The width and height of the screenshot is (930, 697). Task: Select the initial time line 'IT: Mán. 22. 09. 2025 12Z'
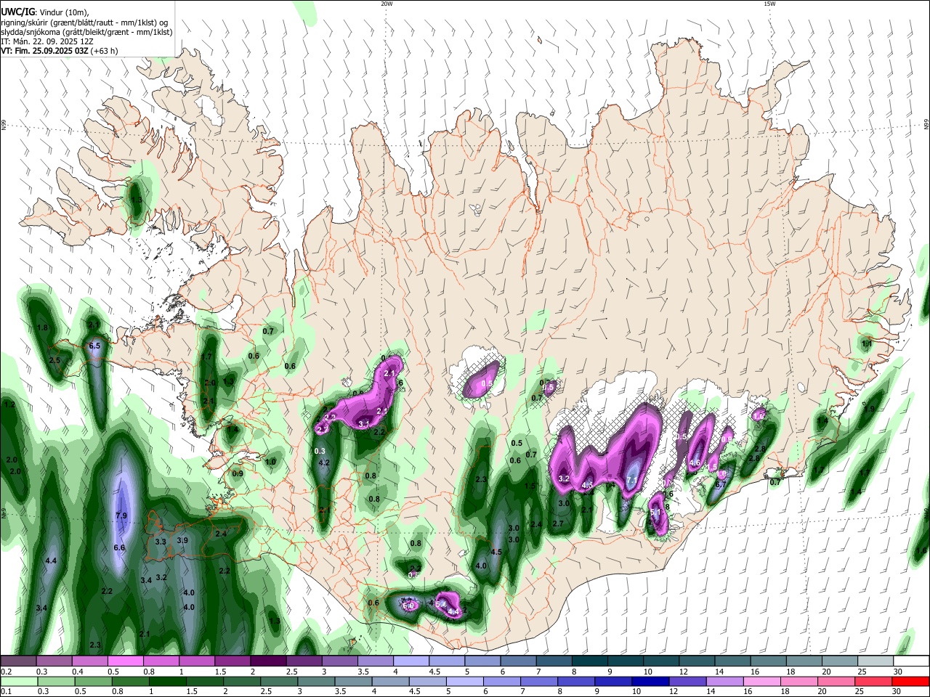pyautogui.click(x=47, y=41)
